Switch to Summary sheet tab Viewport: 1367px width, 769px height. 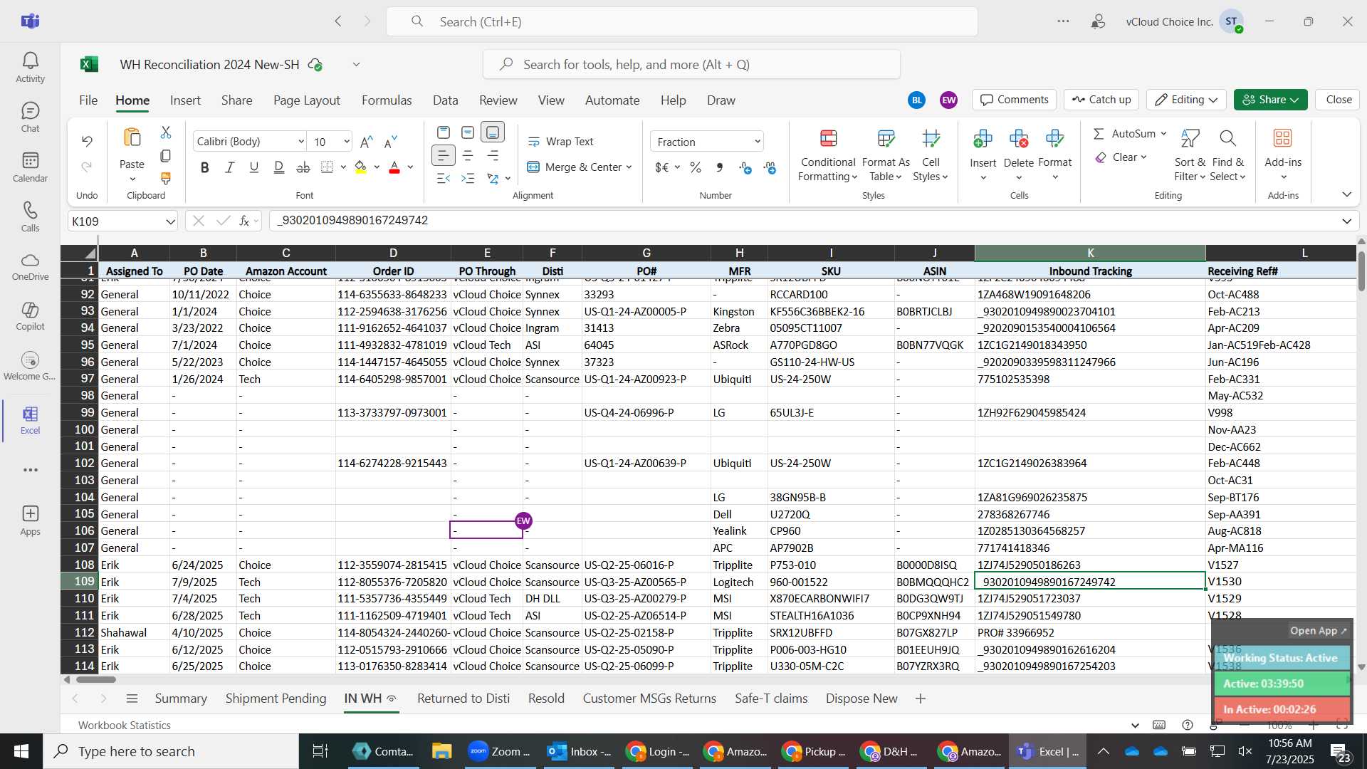(x=181, y=699)
